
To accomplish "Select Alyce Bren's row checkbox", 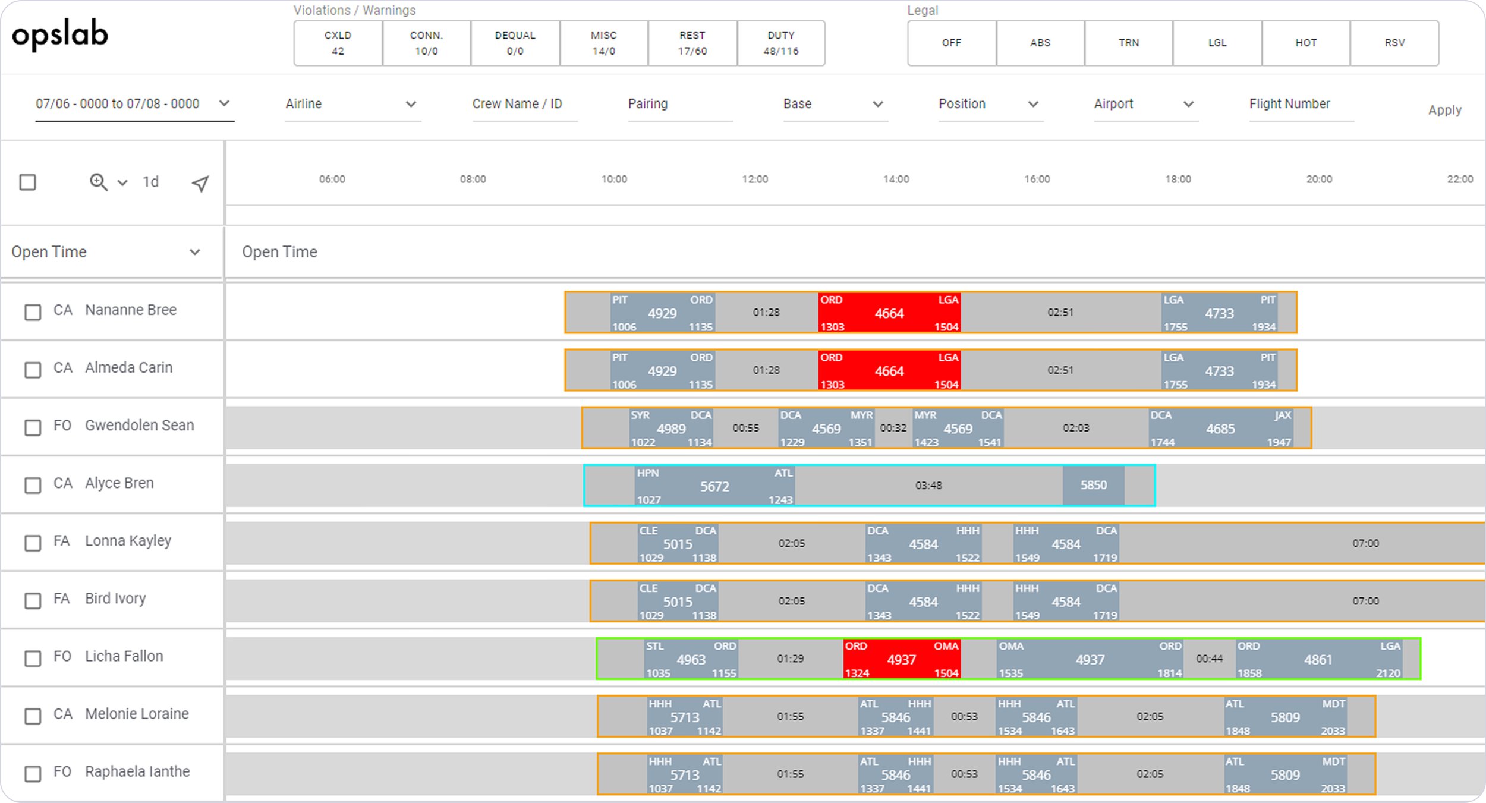I will click(33, 485).
